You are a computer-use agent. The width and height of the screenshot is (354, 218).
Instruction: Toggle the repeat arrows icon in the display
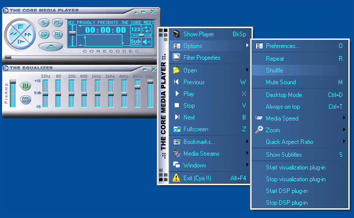[x=147, y=30]
